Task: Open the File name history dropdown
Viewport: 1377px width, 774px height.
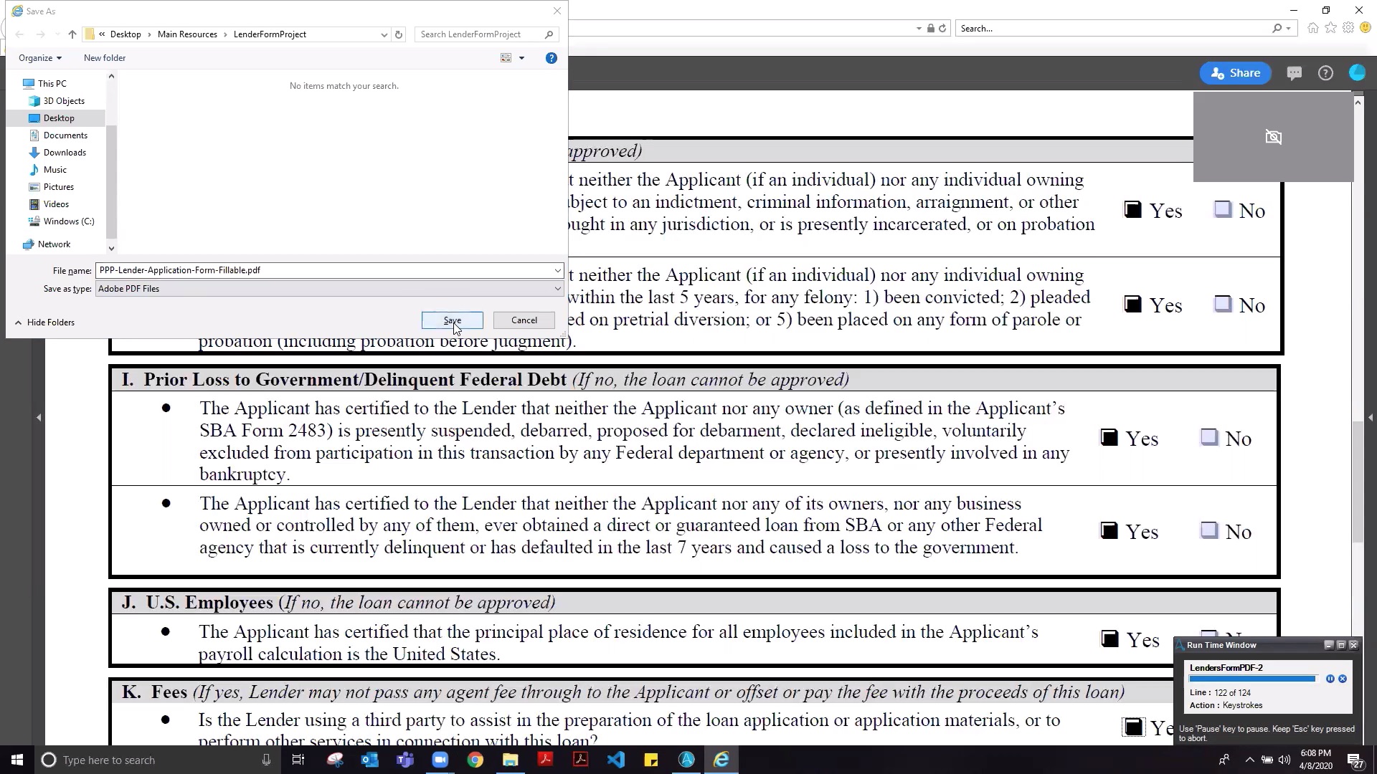Action: coord(557,270)
